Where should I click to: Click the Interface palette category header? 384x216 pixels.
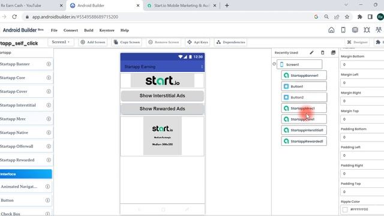click(26, 174)
